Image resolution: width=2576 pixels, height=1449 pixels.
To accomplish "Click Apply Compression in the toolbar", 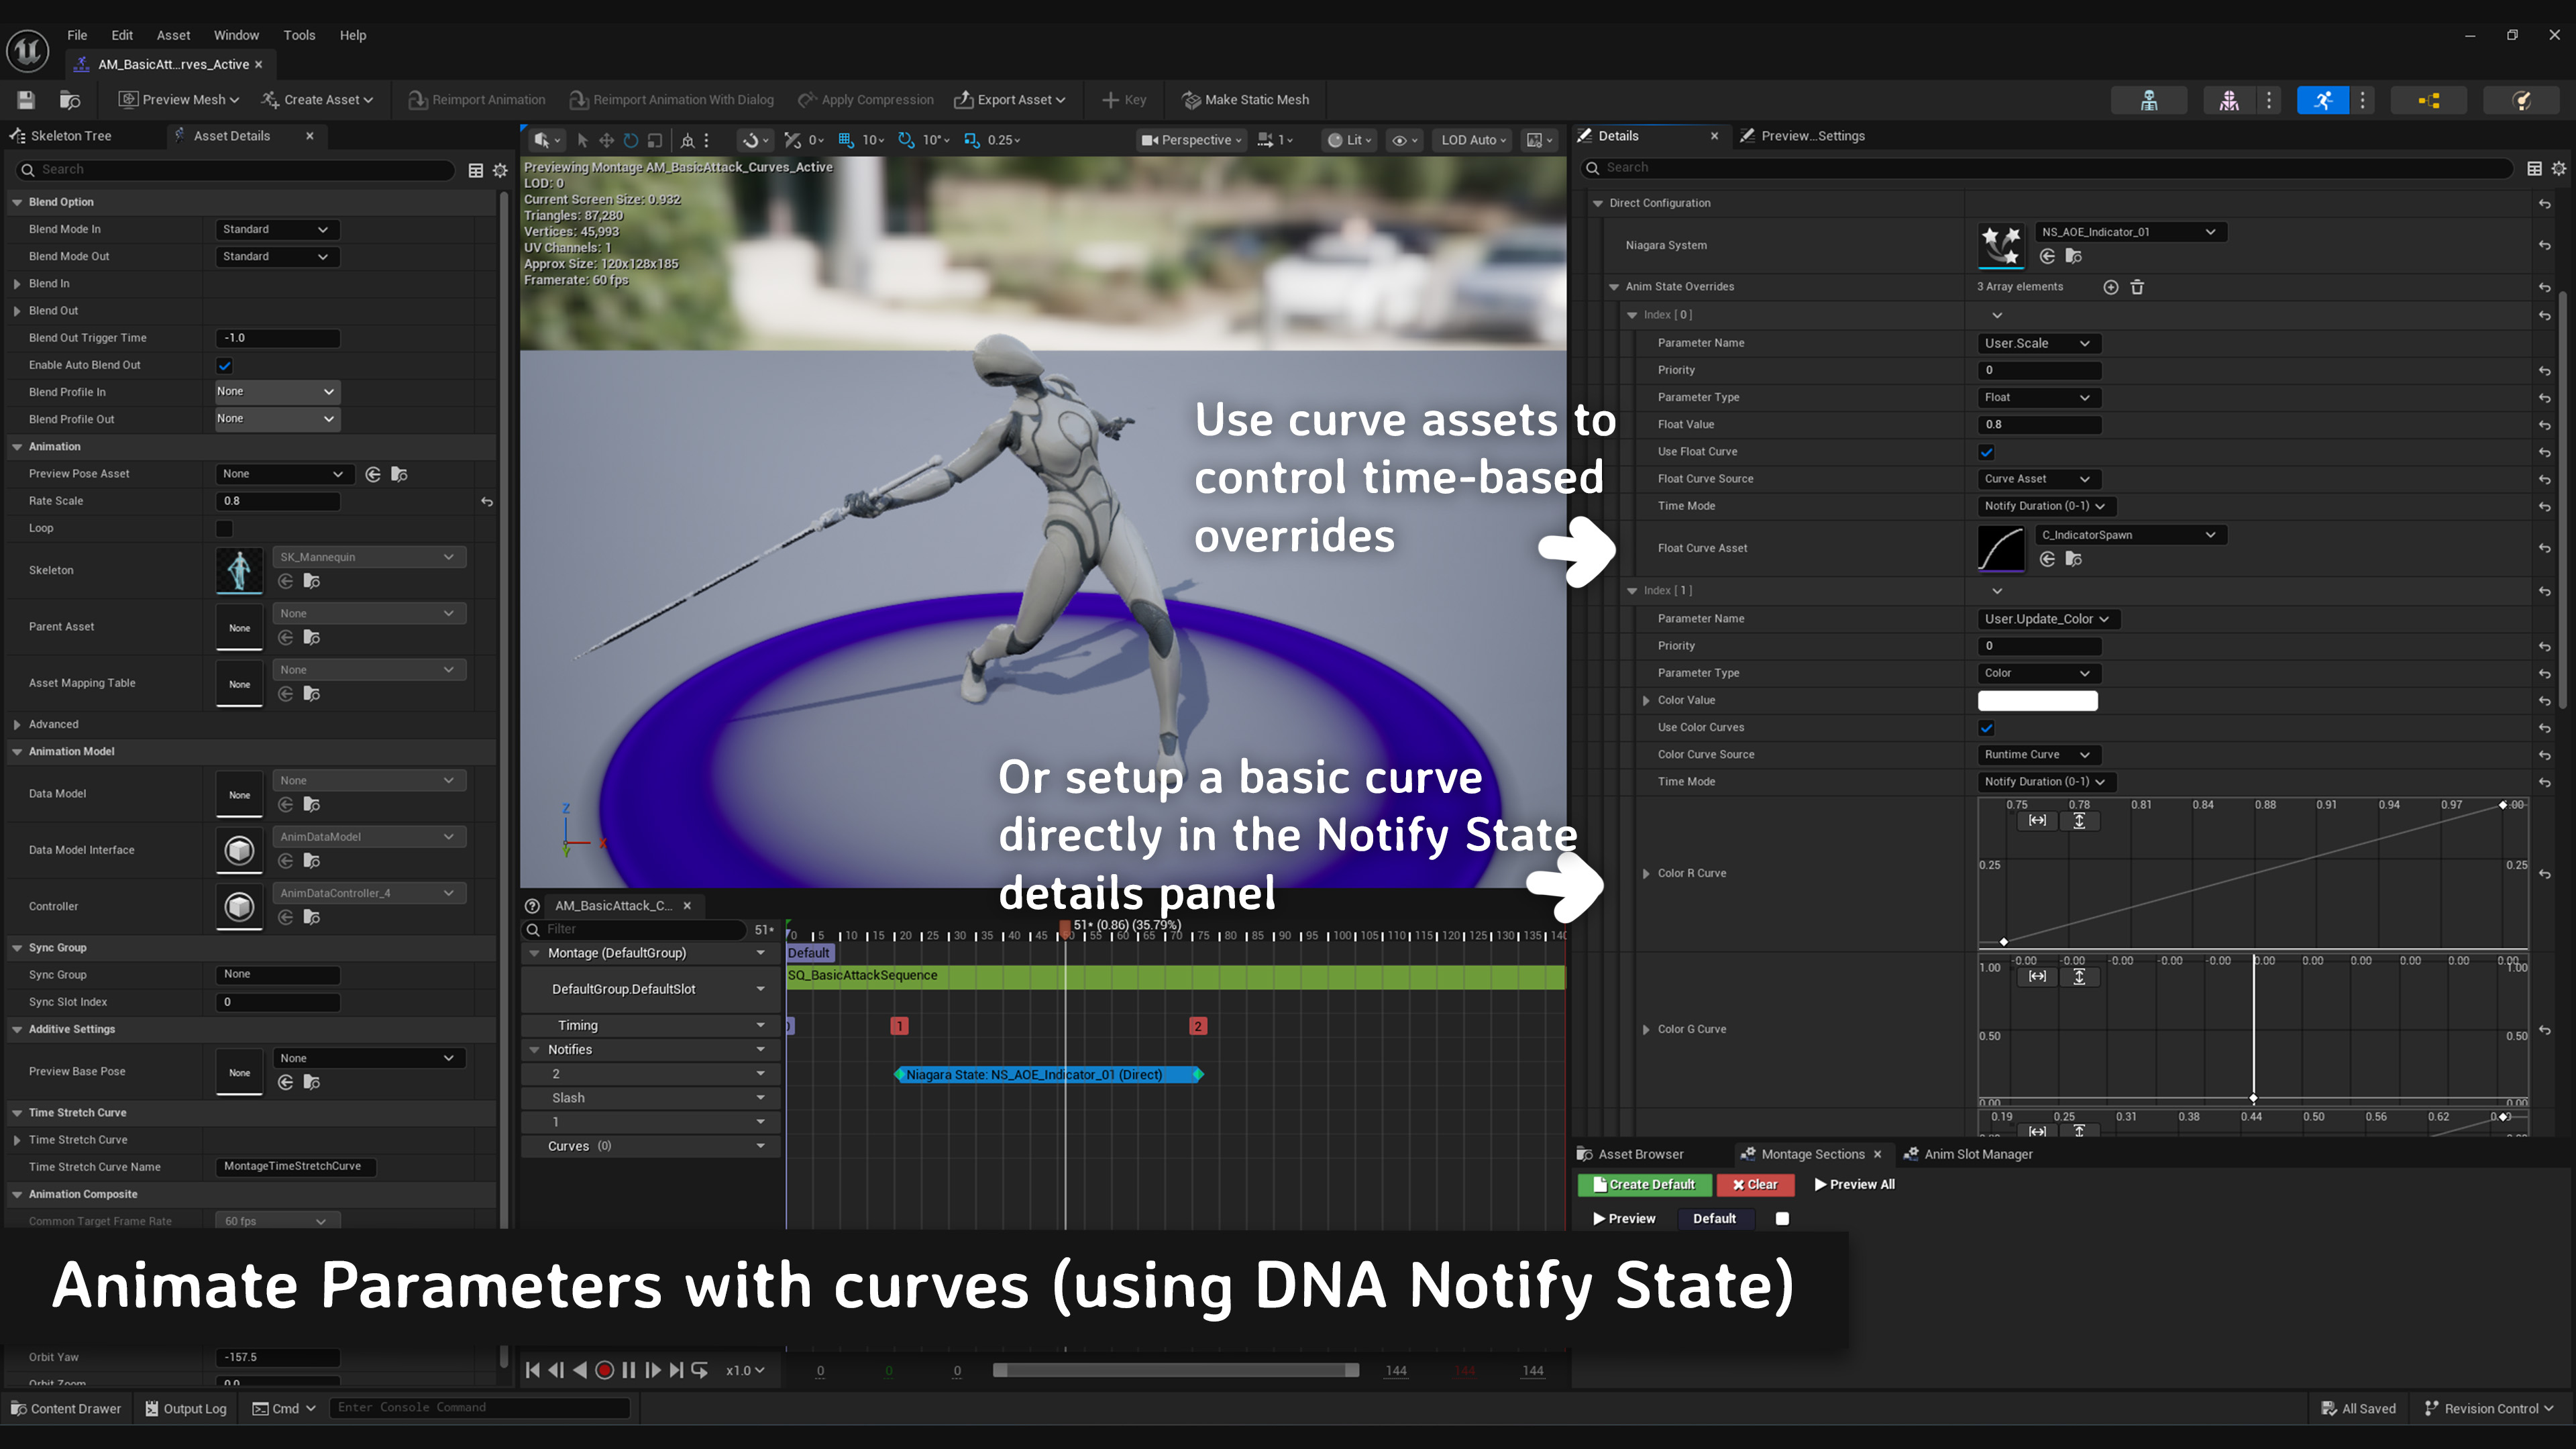I will pos(866,100).
